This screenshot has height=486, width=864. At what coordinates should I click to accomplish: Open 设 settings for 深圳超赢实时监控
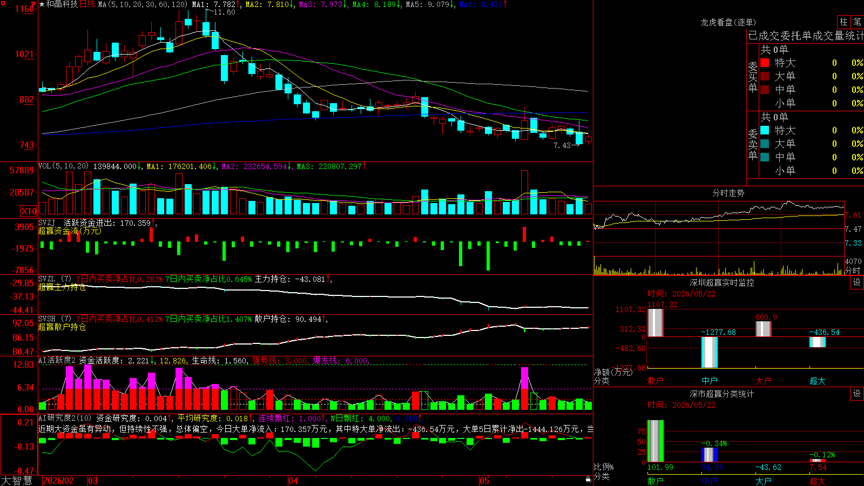tap(857, 282)
